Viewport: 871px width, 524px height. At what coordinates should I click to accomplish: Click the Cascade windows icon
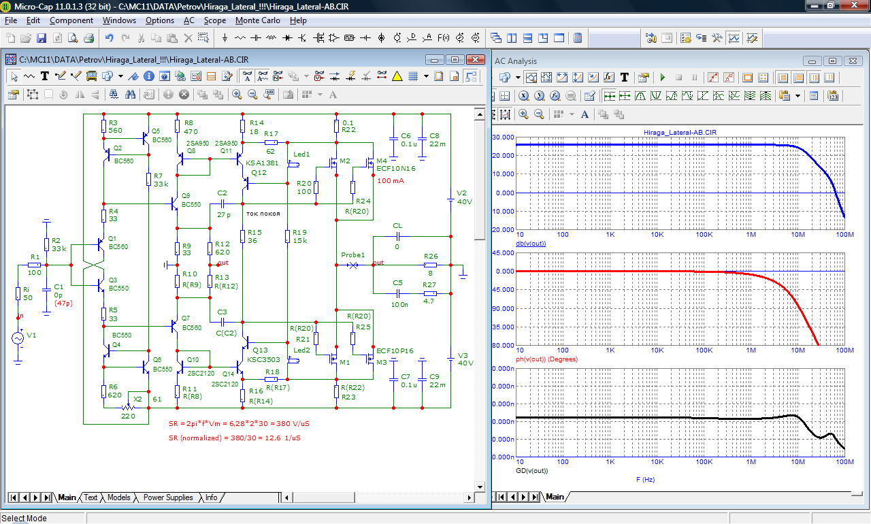click(496, 38)
